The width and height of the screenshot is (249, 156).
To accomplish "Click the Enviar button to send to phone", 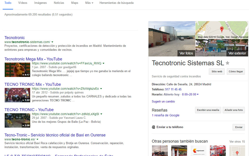I will [x=238, y=127].
